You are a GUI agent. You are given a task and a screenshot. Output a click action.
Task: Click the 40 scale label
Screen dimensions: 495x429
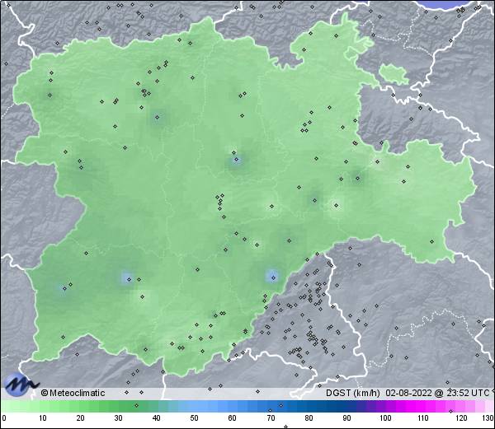[156, 418]
